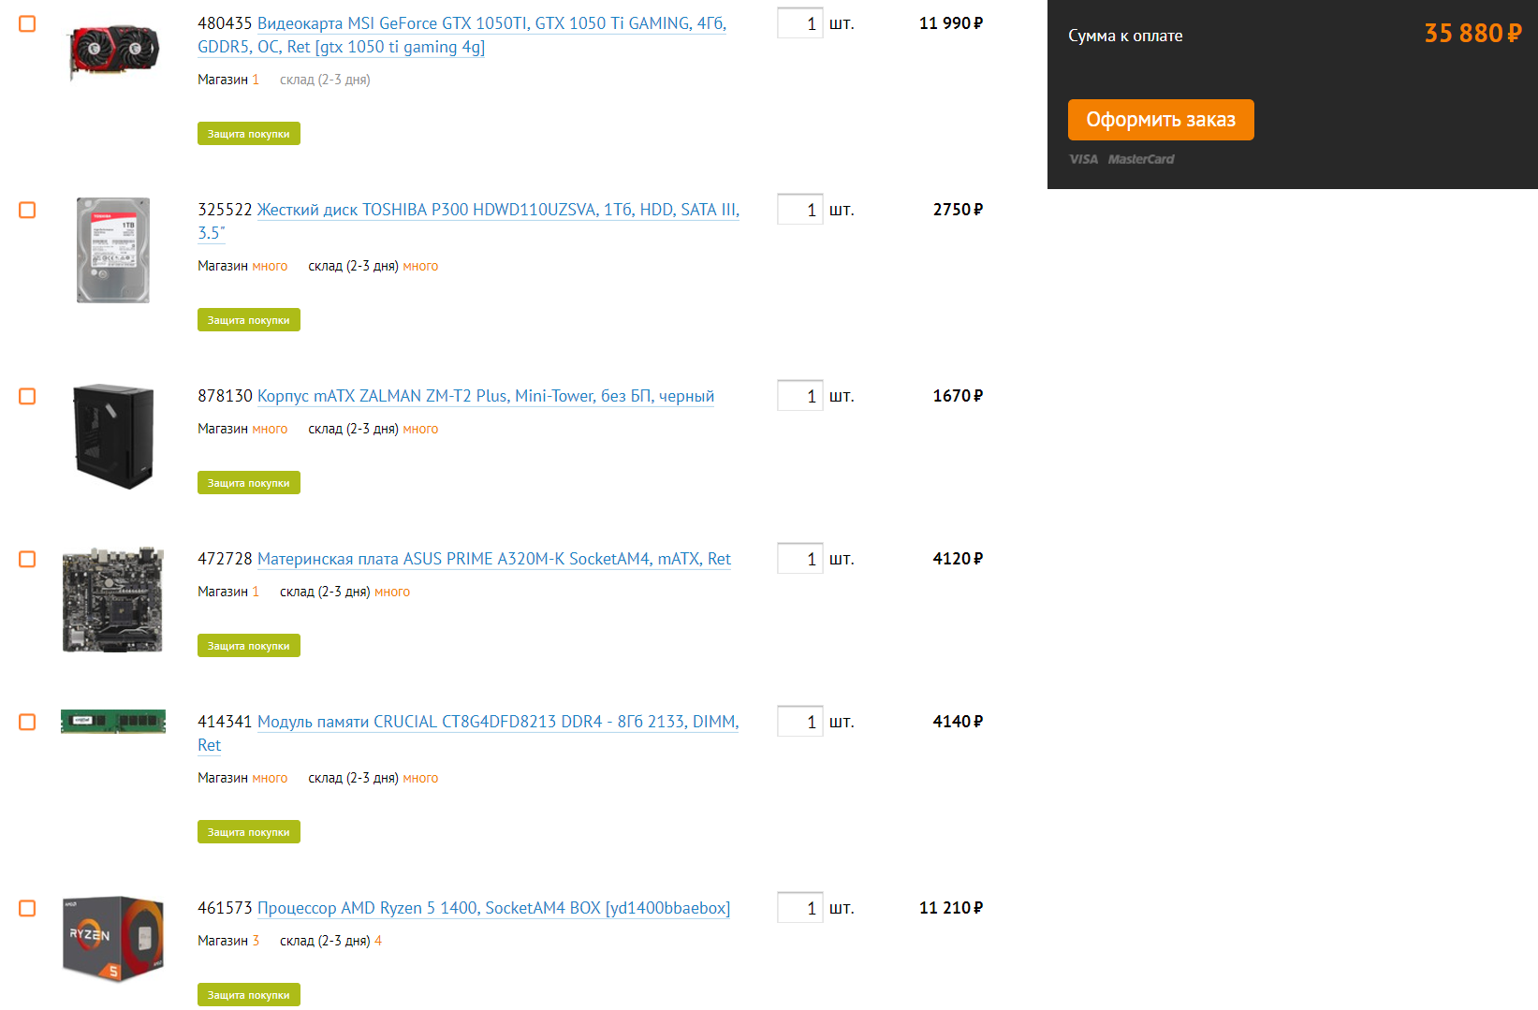
Task: Click the price '1670 ₽' of Zalman case
Action: (x=958, y=396)
